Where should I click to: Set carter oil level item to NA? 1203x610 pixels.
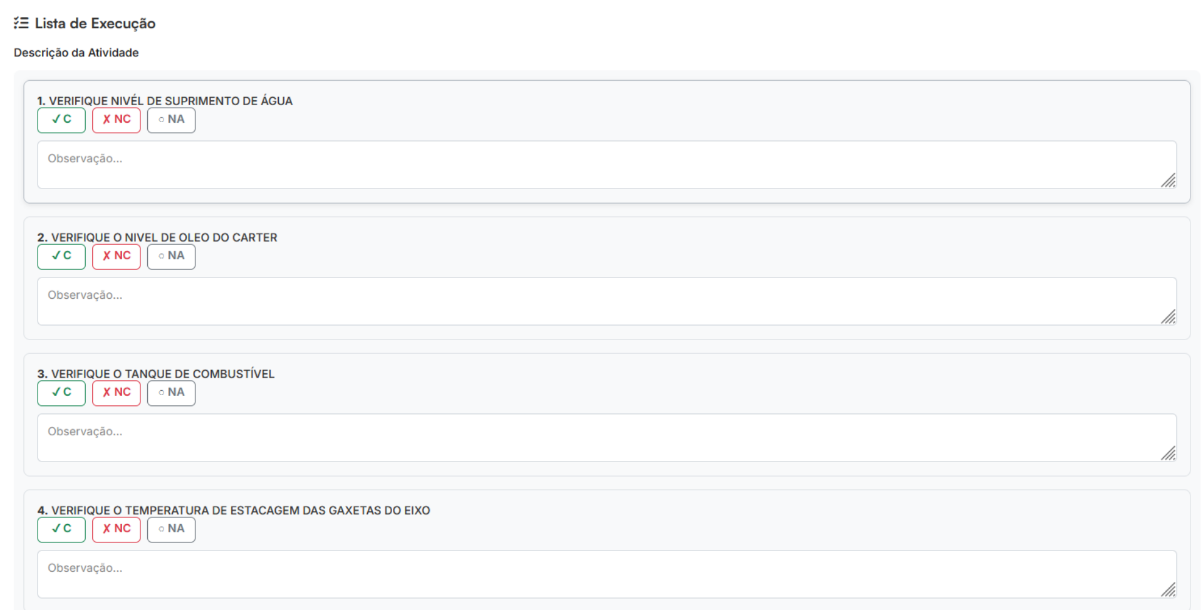pos(171,256)
